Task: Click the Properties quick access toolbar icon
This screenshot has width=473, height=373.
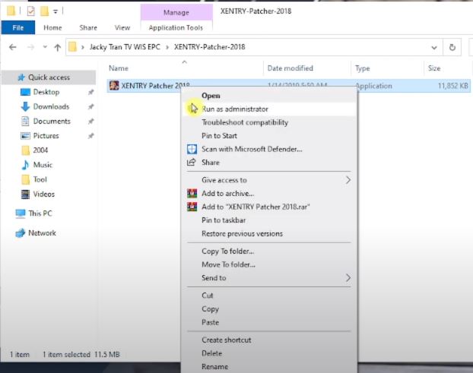Action: 30,11
